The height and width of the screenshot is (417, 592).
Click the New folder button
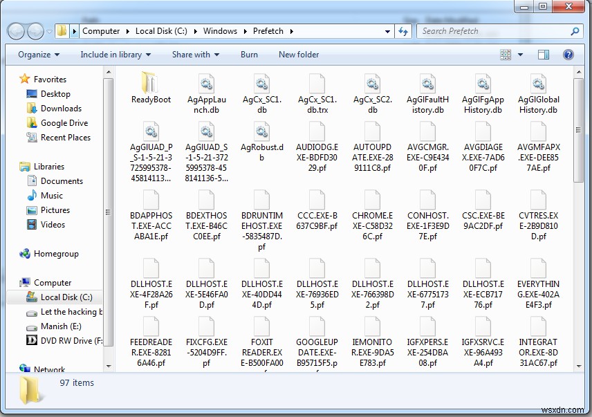(x=299, y=55)
